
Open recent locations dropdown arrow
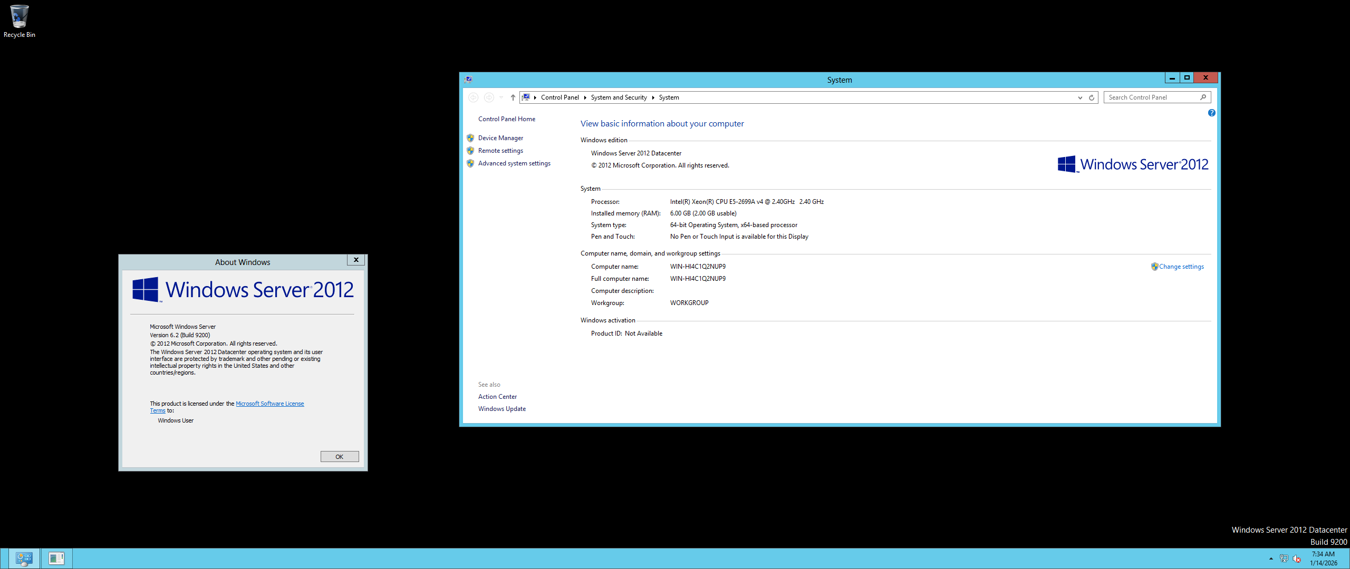(x=501, y=97)
